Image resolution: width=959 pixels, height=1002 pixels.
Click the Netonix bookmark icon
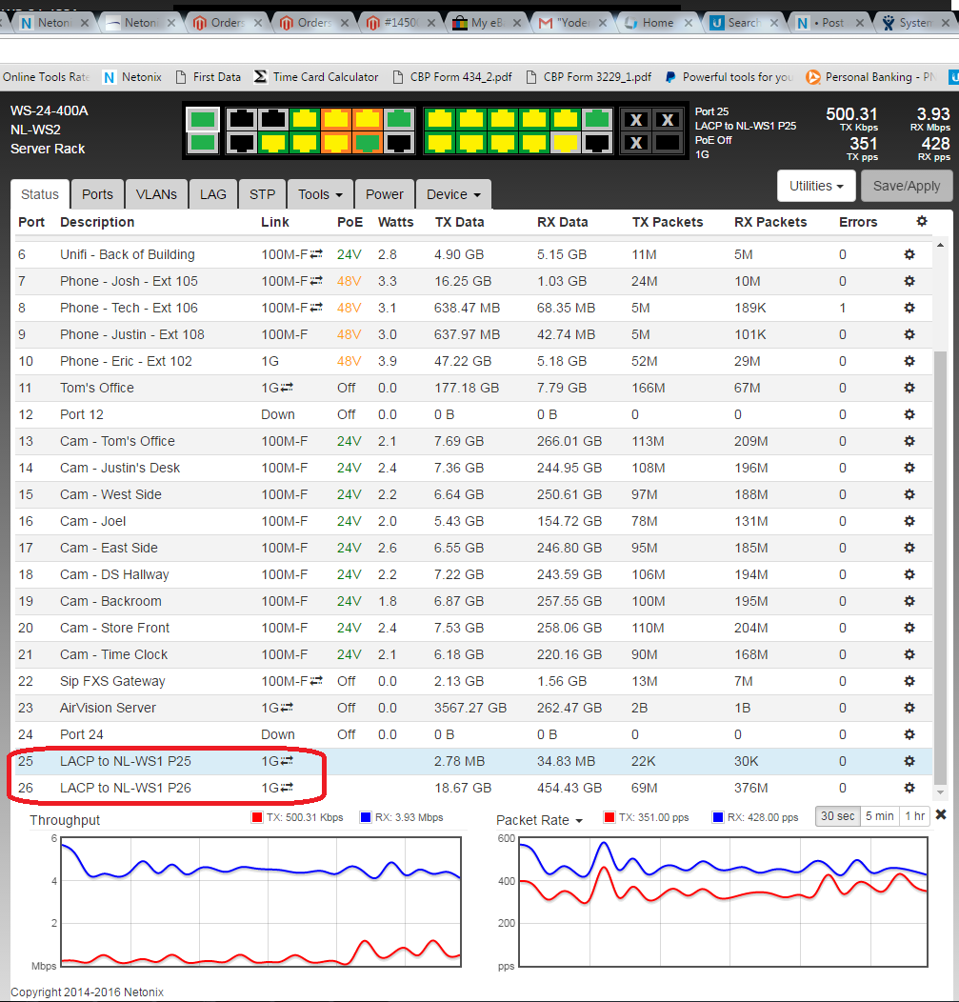pos(110,77)
